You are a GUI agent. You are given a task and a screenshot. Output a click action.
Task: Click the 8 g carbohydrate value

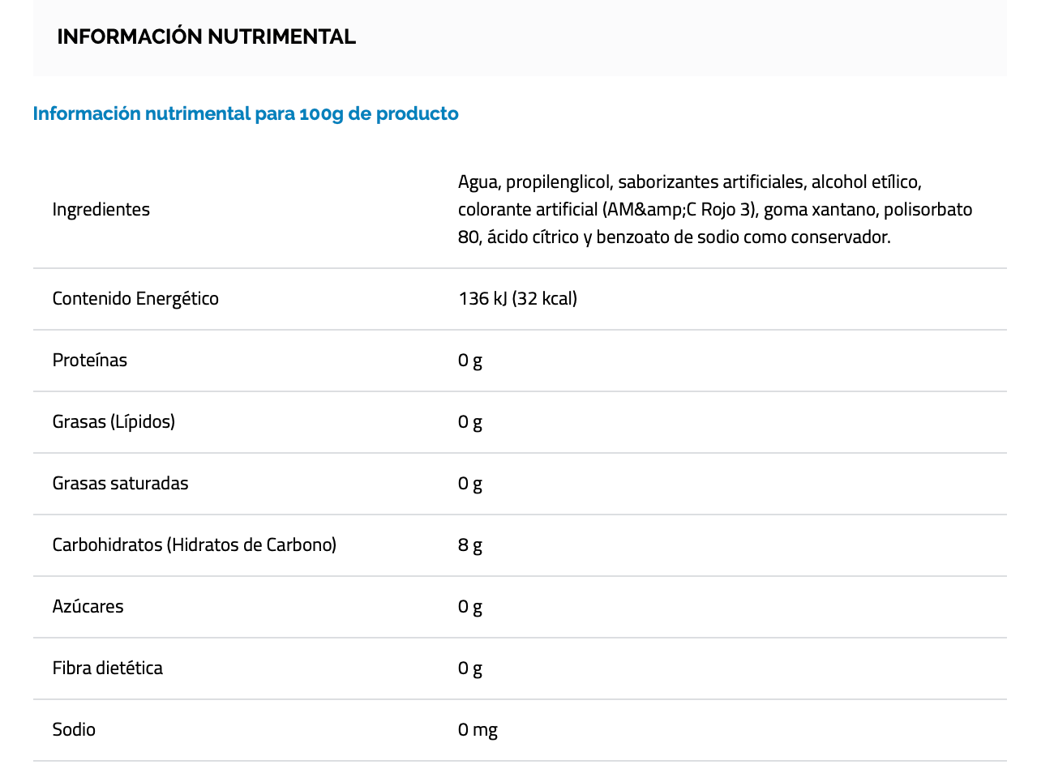470,545
